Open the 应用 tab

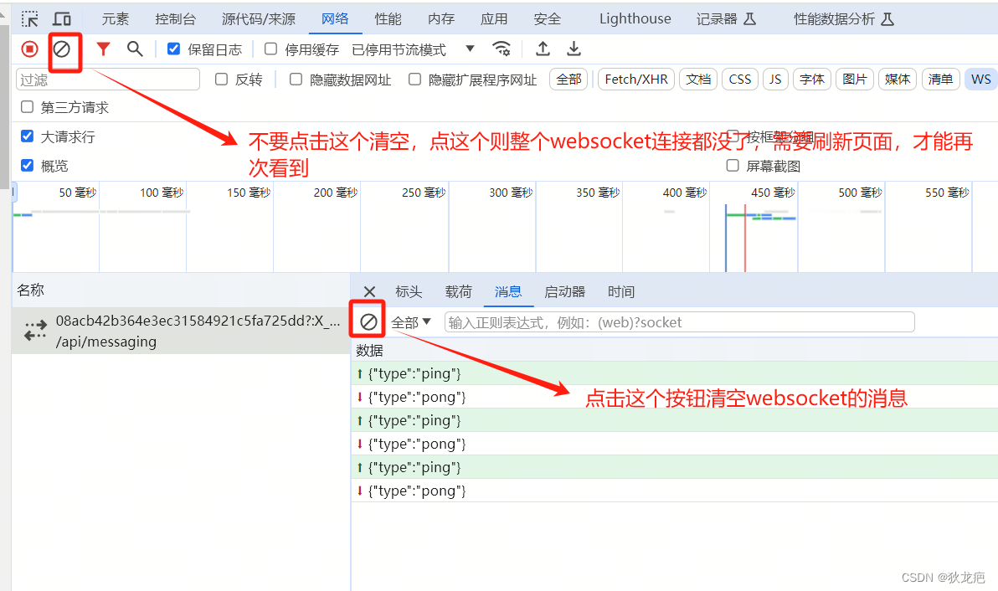(494, 19)
